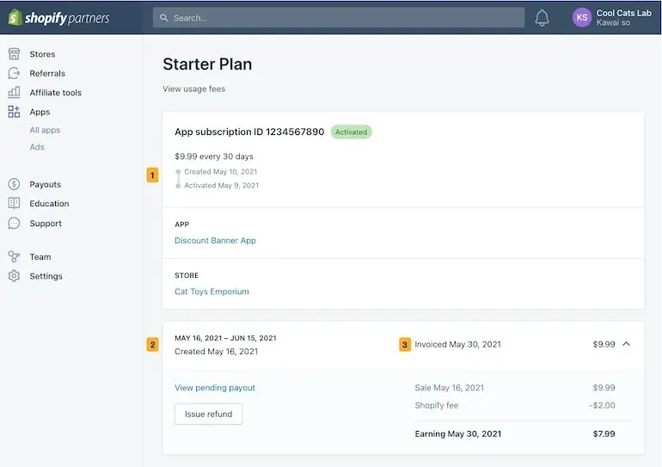This screenshot has width=662, height=467.
Task: Click the Shopify Partners logo
Action: [59, 17]
